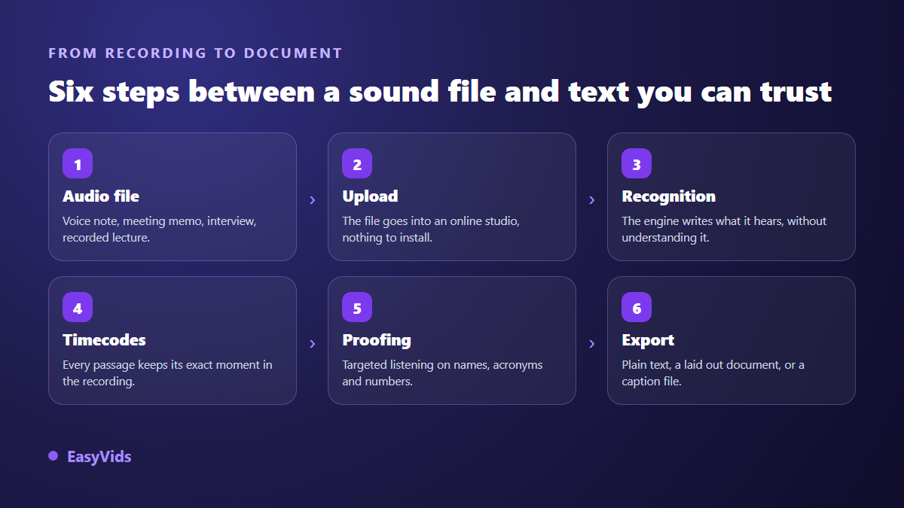Click the chevron between Audio file and Upload
904x508 pixels.
(312, 199)
